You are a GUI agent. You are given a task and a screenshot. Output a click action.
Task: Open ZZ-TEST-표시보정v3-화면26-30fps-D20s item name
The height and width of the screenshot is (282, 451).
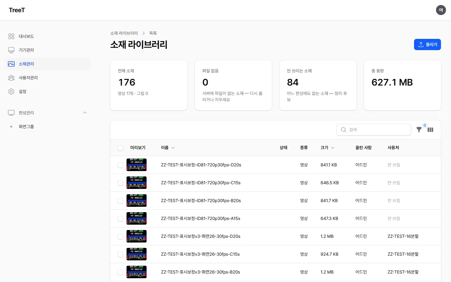coord(201,237)
